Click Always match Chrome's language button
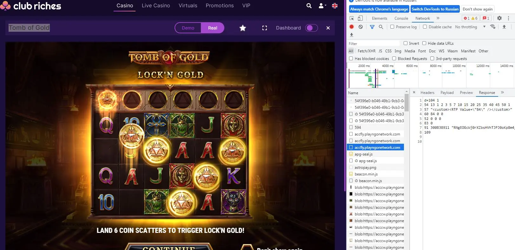Viewport: 515px width, 250px height. [379, 9]
